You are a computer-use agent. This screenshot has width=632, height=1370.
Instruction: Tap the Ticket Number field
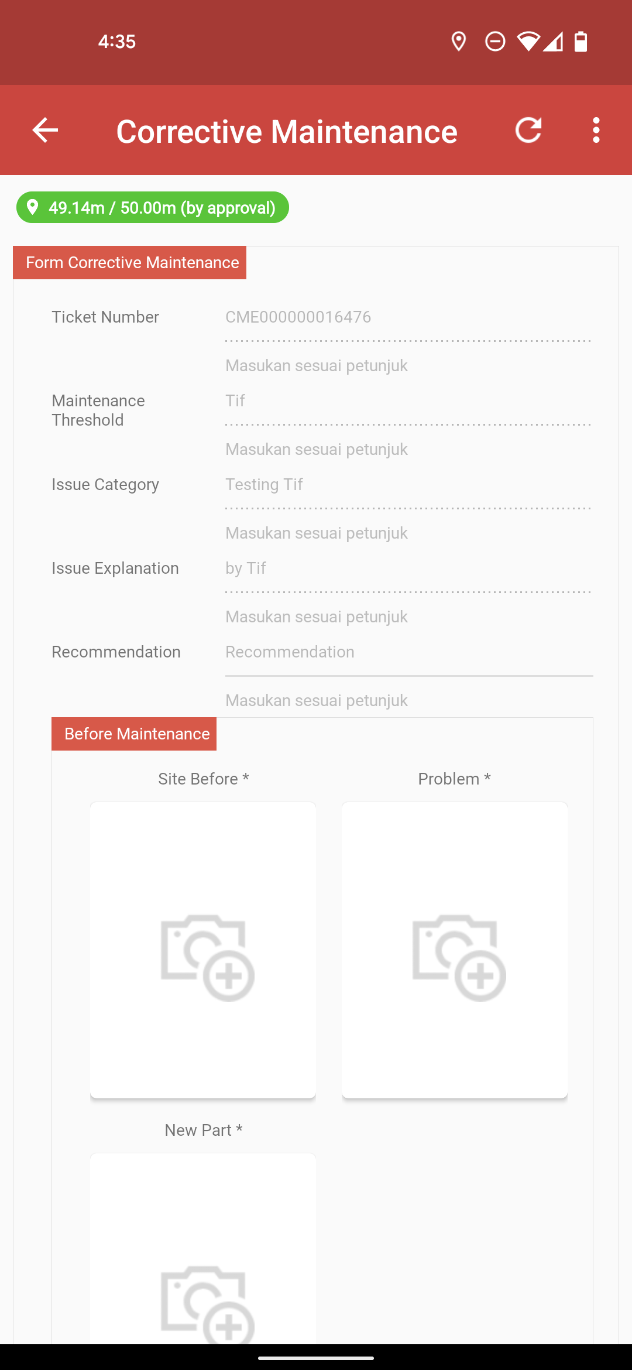coord(409,317)
